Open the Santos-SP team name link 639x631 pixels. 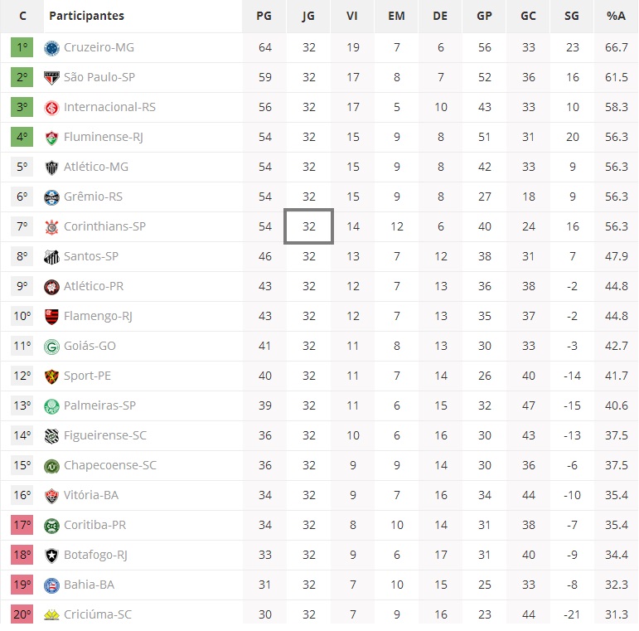[91, 256]
